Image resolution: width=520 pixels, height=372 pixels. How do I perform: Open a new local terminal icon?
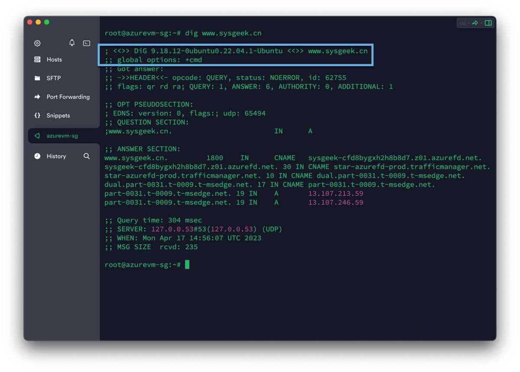pos(87,43)
